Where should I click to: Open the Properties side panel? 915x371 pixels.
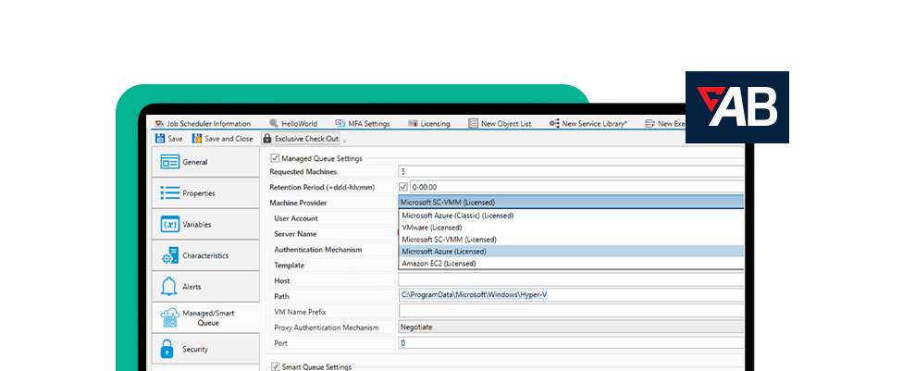pyautogui.click(x=205, y=193)
